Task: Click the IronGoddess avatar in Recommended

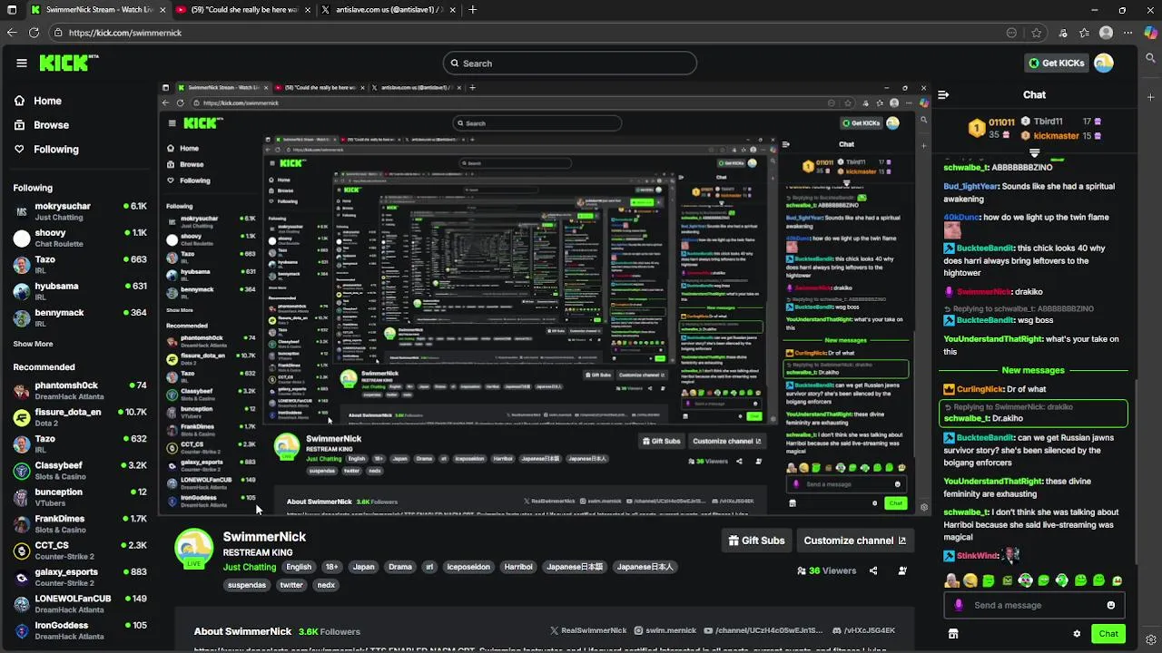Action: click(22, 630)
